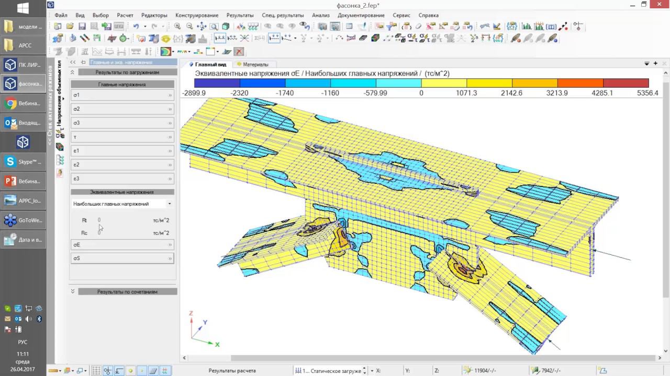
Task: Open the equivalent stress theory dropdown
Action: (169, 204)
